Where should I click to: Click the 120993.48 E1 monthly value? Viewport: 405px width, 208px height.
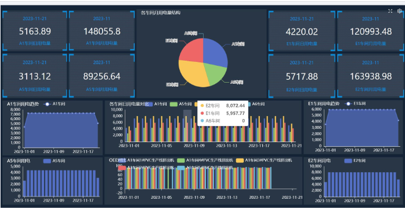coord(371,32)
